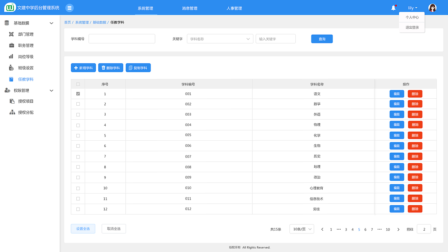Click the green logo in the top-left corner
This screenshot has width=448, height=252.
[x=9, y=7]
